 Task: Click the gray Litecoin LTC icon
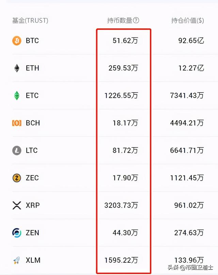17,151
